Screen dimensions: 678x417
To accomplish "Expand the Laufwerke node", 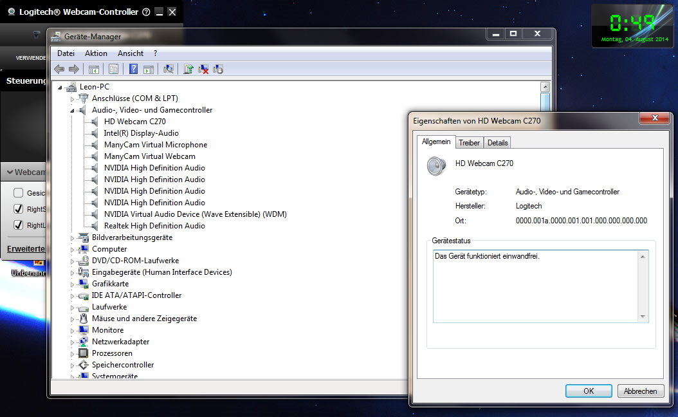I will coord(72,308).
